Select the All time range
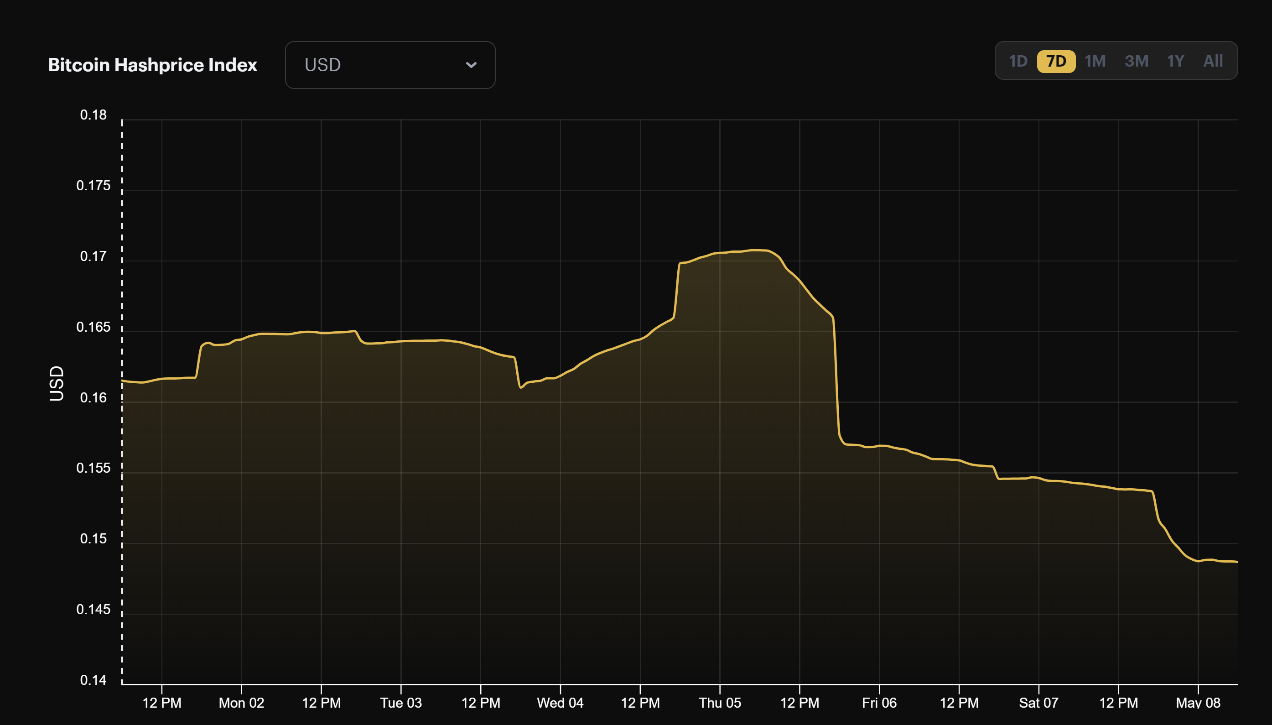This screenshot has height=725, width=1272. 1213,61
